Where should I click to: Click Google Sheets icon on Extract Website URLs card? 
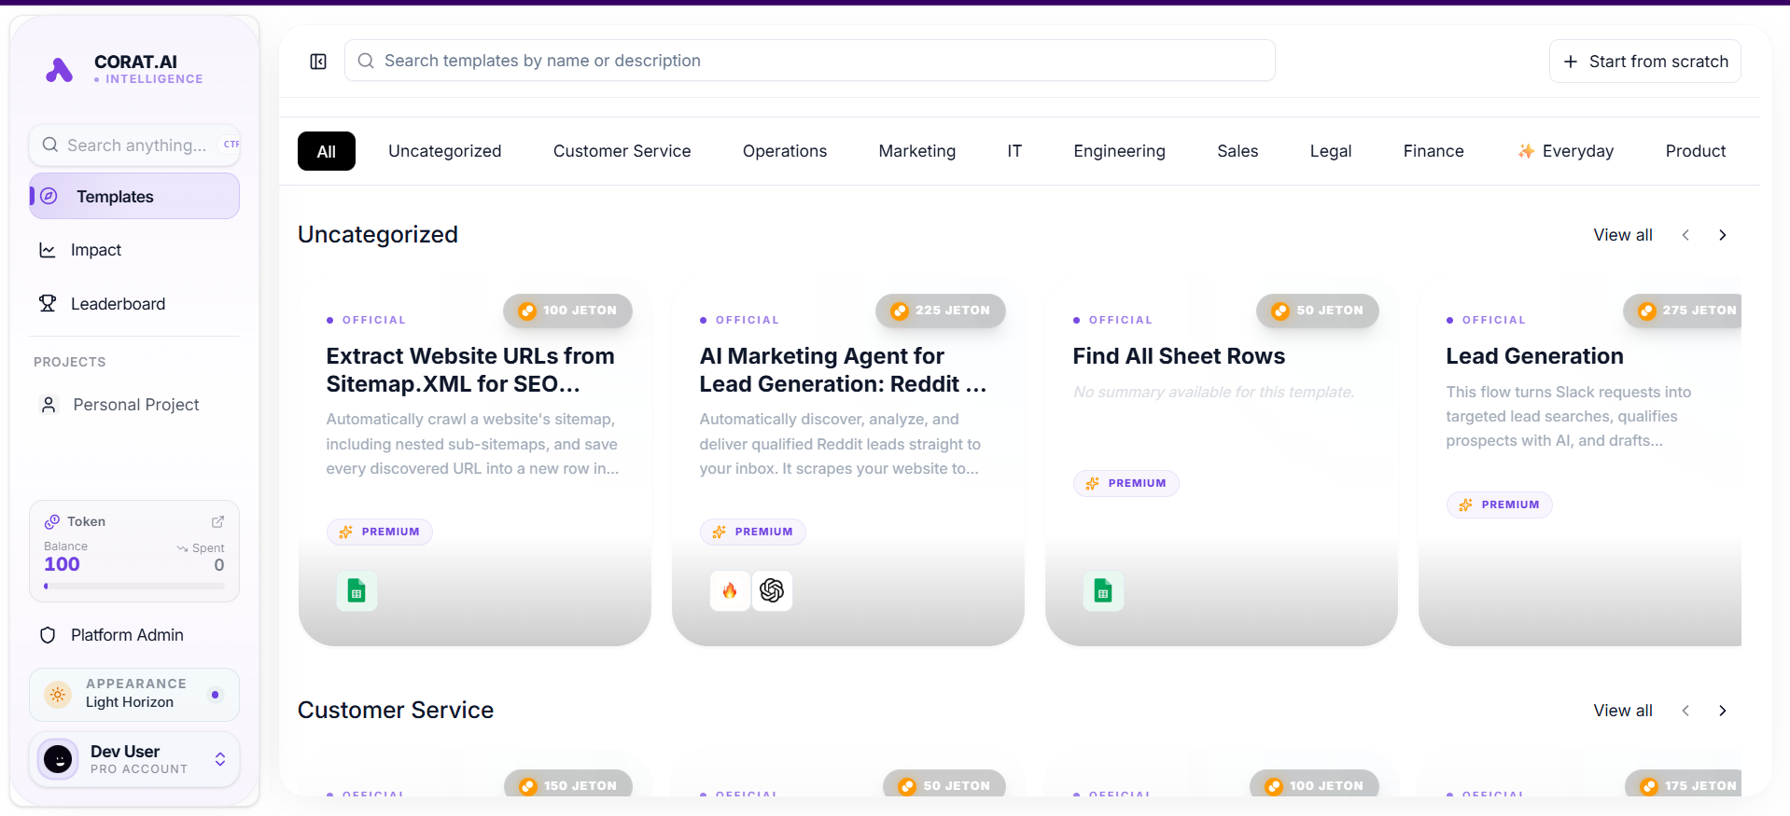(x=357, y=590)
